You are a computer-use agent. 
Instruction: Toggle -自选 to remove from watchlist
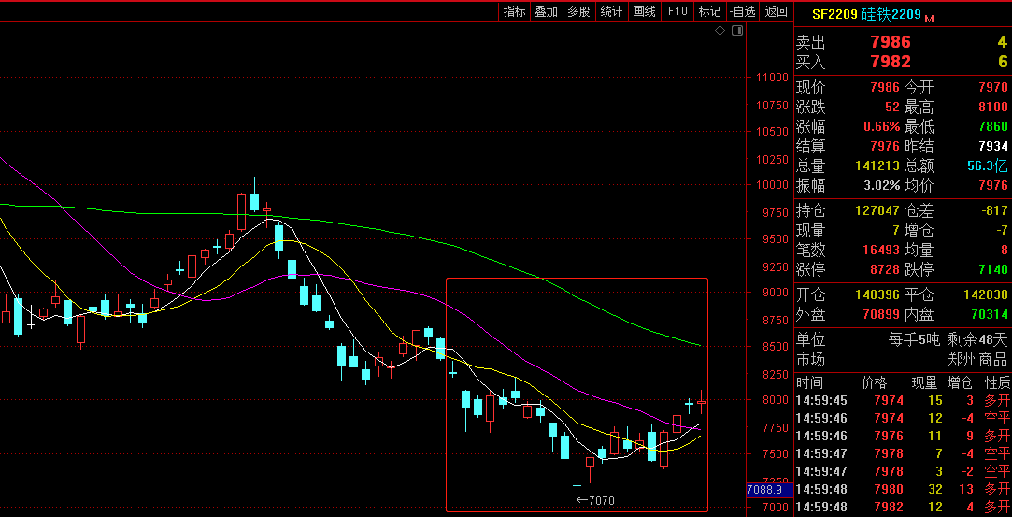click(742, 11)
